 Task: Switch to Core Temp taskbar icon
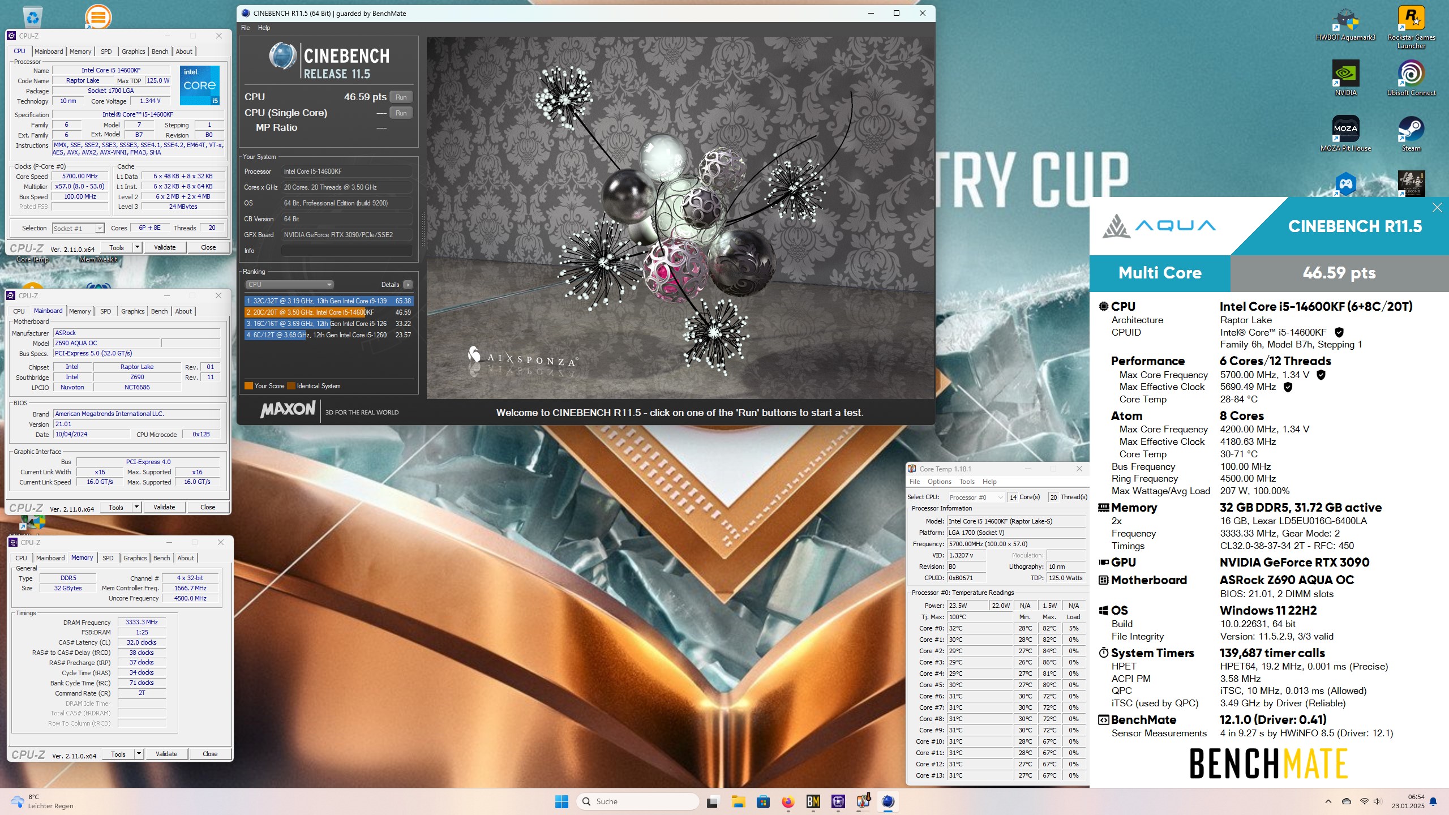(863, 801)
